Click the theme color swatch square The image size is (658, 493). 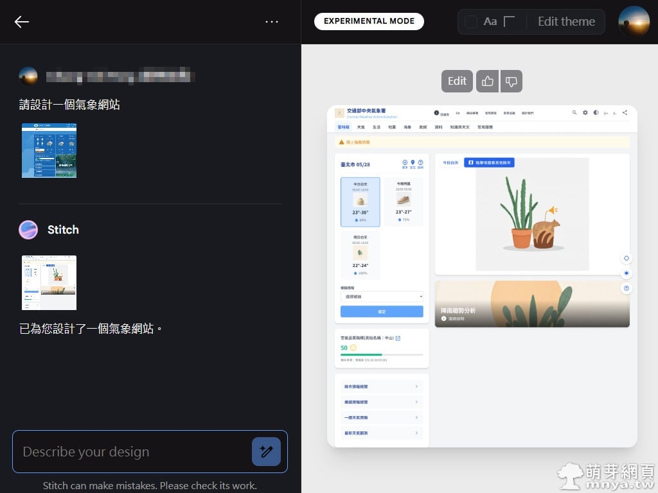[x=471, y=22]
